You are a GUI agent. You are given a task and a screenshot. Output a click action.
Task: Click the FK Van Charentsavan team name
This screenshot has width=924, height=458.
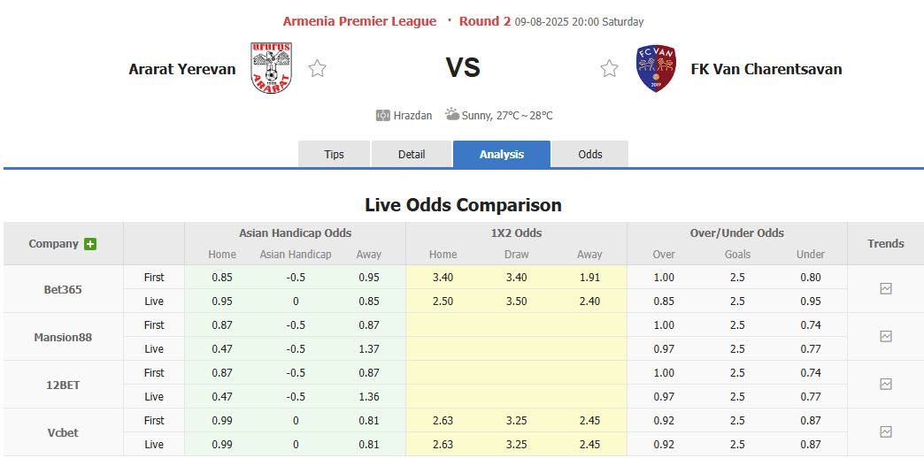(x=766, y=69)
